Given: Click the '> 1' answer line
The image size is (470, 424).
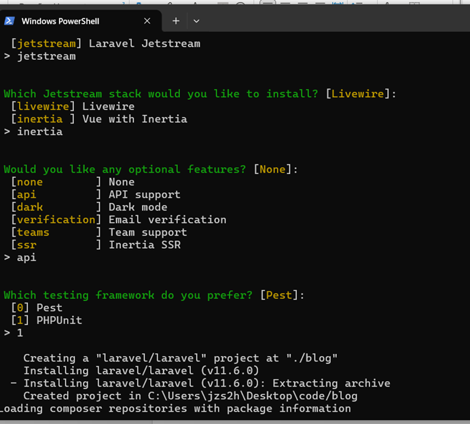Looking at the screenshot, I should [14, 333].
